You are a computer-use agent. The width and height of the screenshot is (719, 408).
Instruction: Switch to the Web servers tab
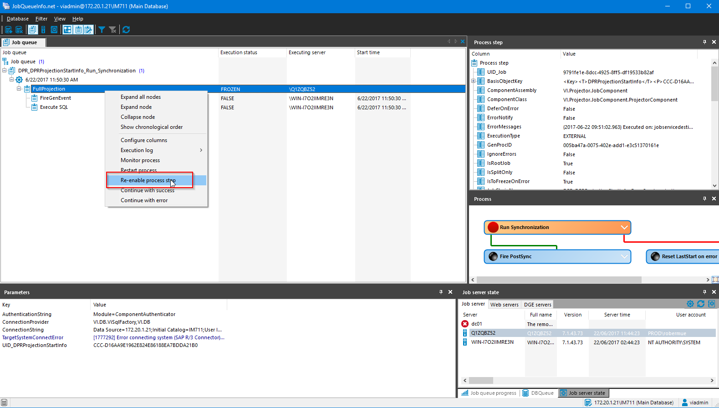click(504, 305)
